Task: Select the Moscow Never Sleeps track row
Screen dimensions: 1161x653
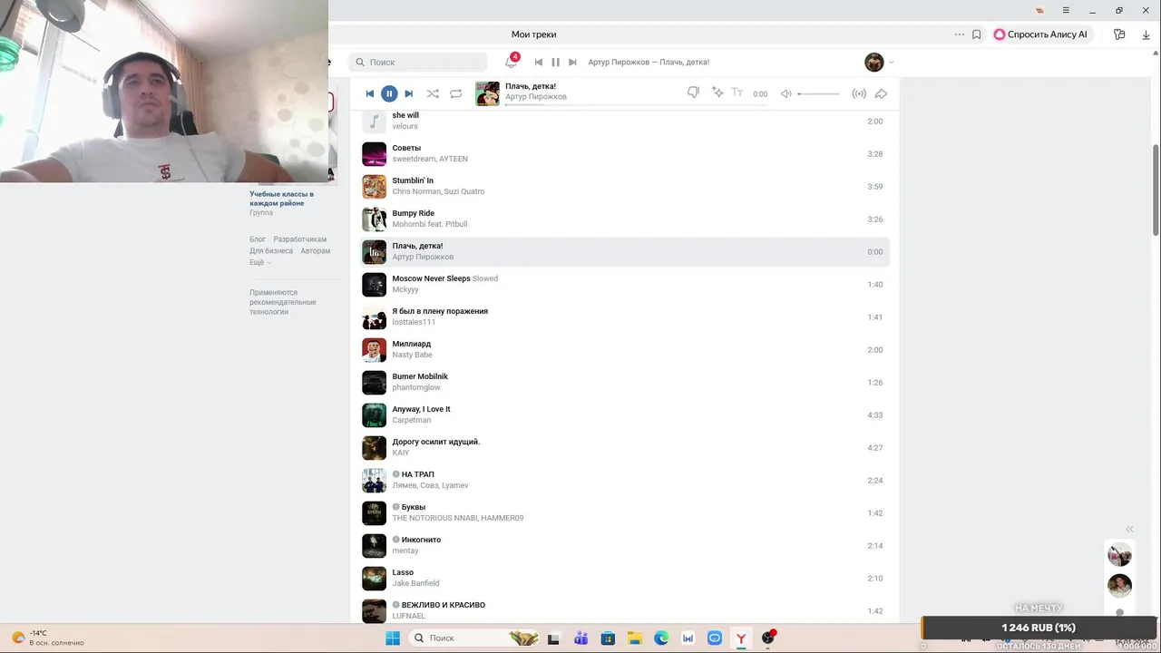Action: pyautogui.click(x=624, y=284)
